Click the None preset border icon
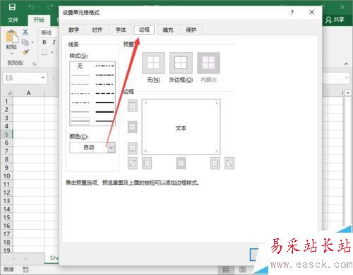353x275 pixels. [x=153, y=63]
